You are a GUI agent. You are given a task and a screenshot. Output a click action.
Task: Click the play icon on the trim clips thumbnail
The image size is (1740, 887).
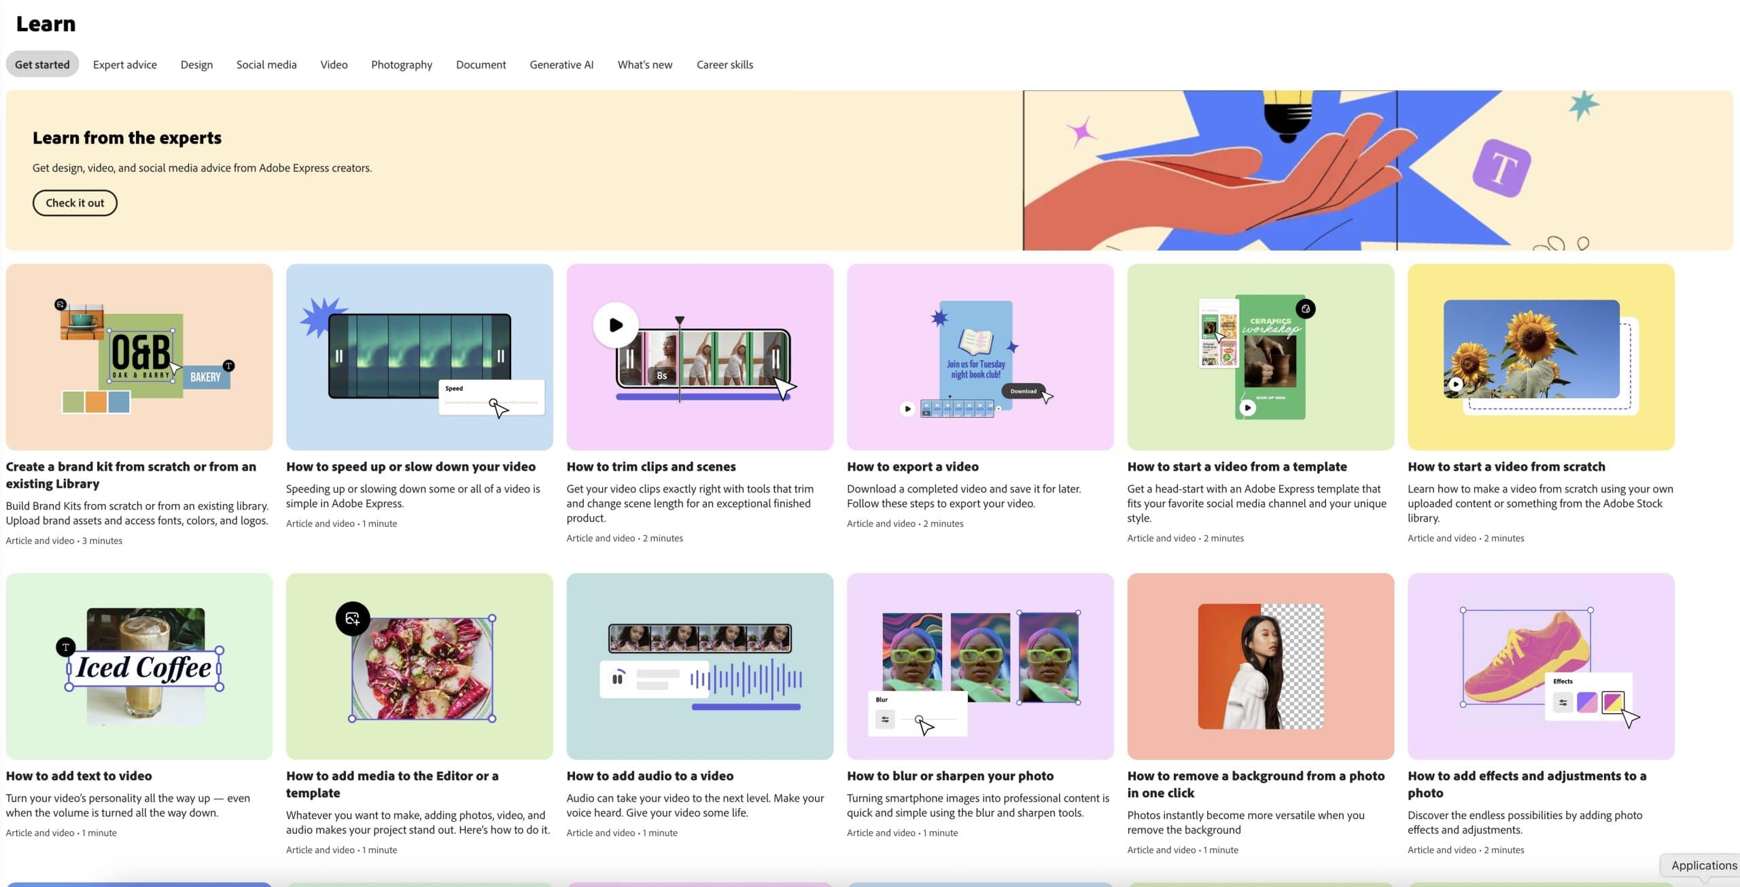[615, 325]
